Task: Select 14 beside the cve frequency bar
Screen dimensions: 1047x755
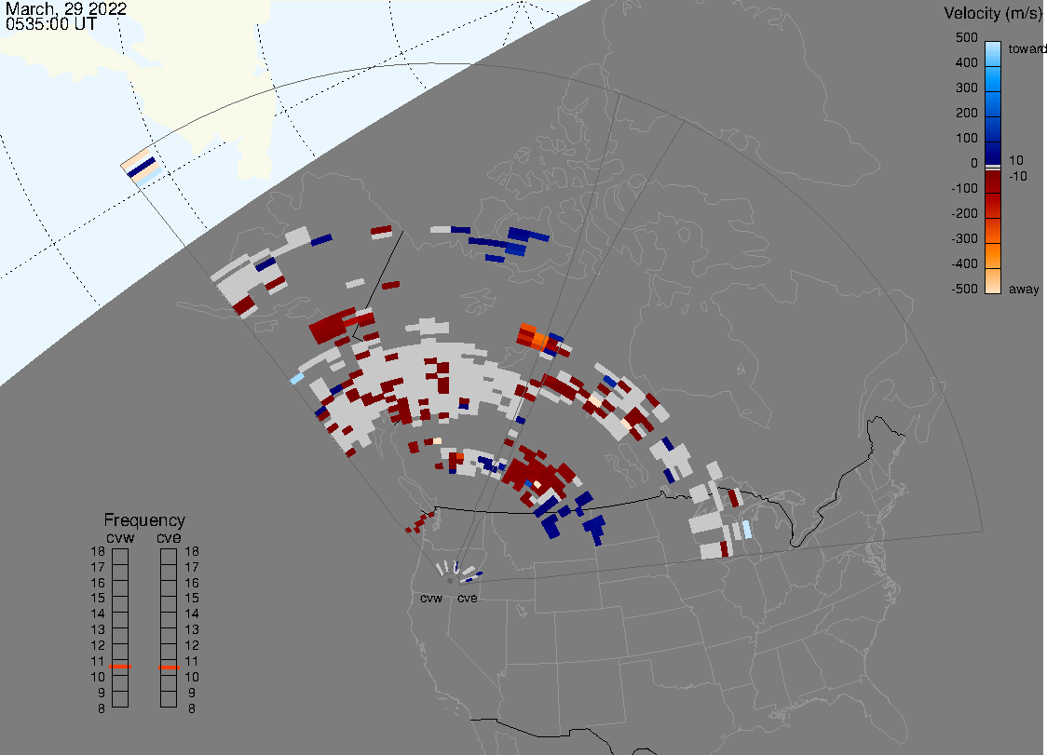Action: (x=192, y=613)
